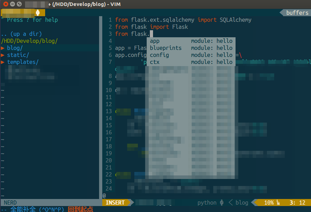Minimize the VIM window
Viewport: 311px width, 212px height.
13,4
